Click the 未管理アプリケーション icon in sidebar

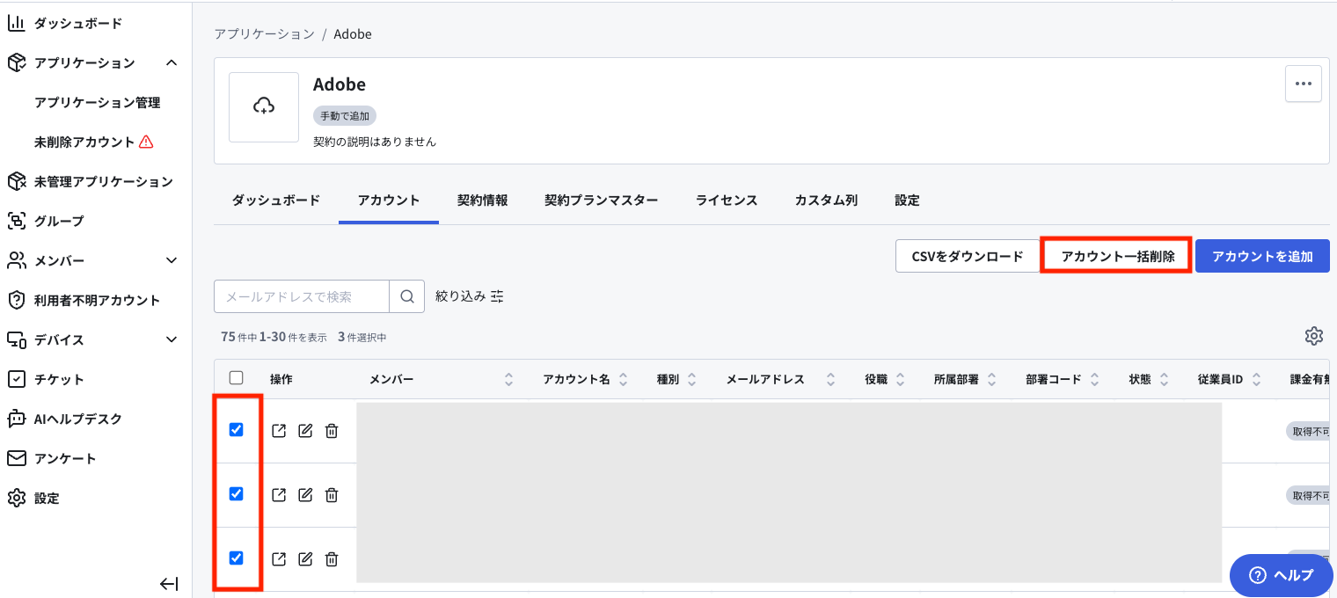(16, 181)
